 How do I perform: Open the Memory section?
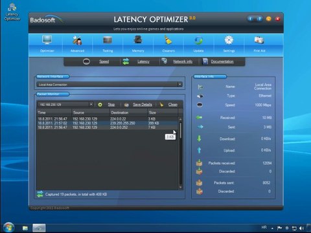[x=138, y=45]
